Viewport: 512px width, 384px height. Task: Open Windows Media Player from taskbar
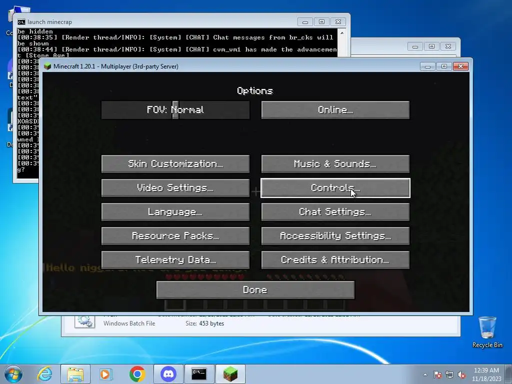point(105,374)
